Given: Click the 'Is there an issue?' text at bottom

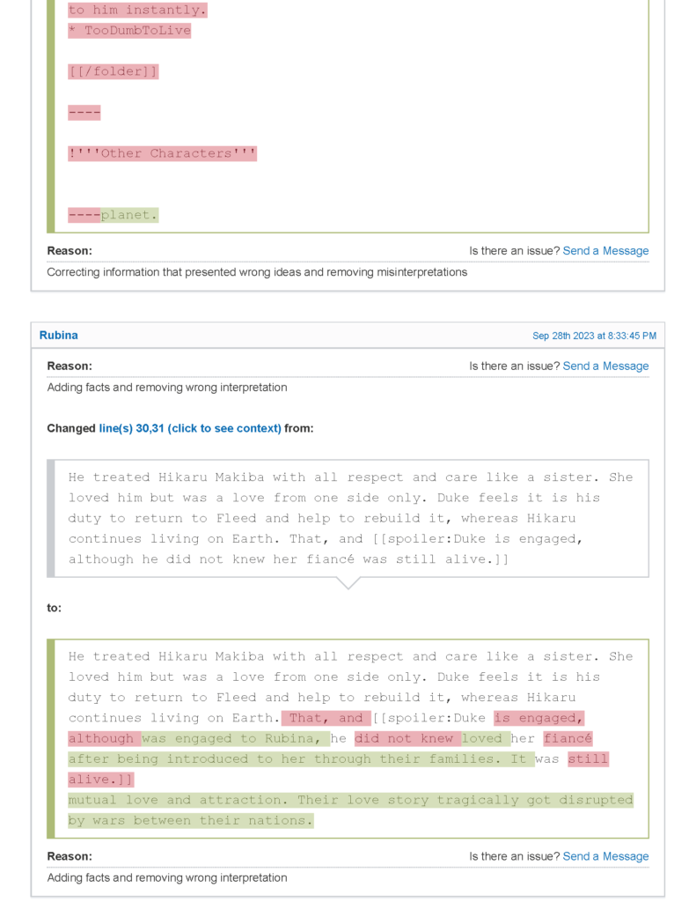Looking at the screenshot, I should click(514, 856).
